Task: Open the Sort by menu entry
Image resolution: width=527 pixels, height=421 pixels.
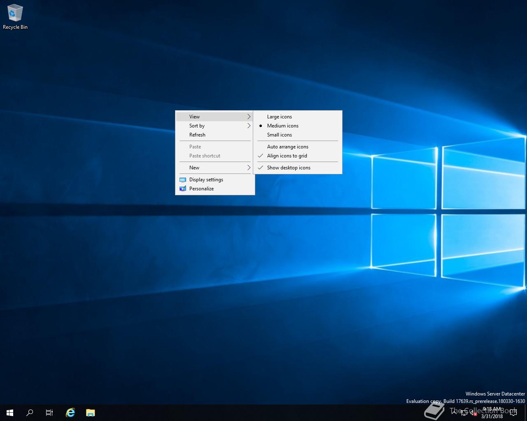Action: coord(215,126)
